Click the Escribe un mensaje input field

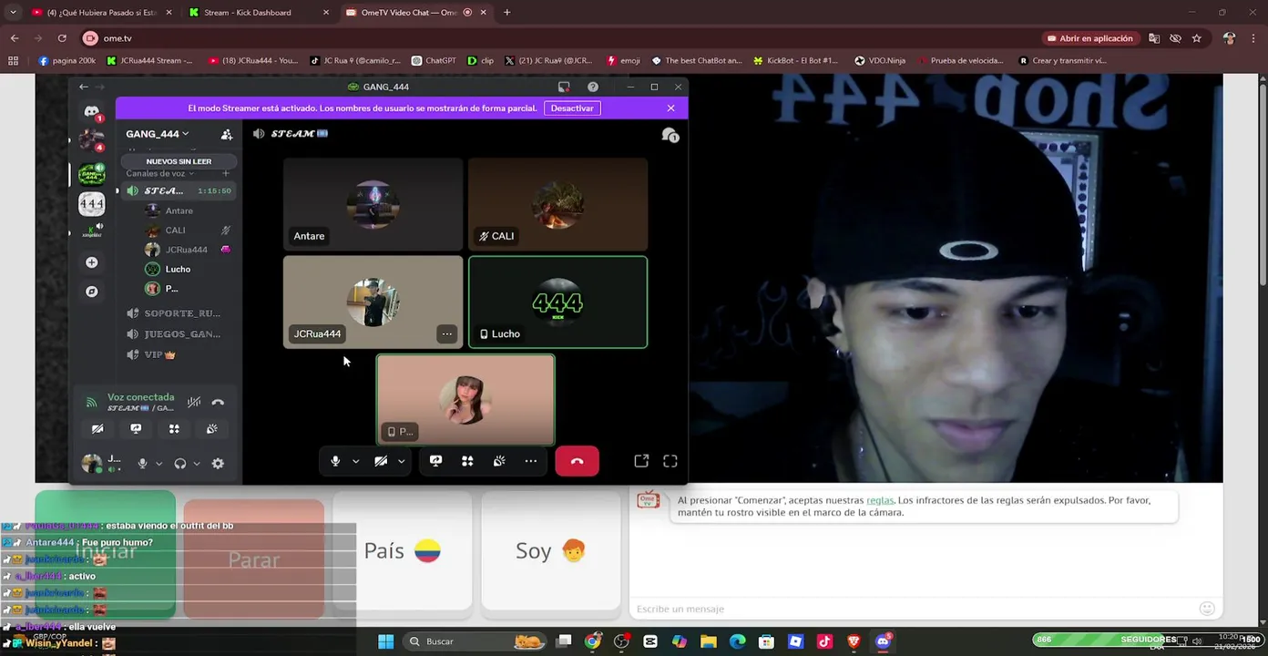click(x=915, y=609)
